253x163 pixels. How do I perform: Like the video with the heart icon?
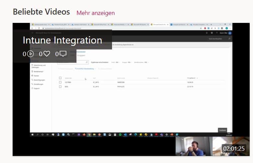(x=47, y=54)
